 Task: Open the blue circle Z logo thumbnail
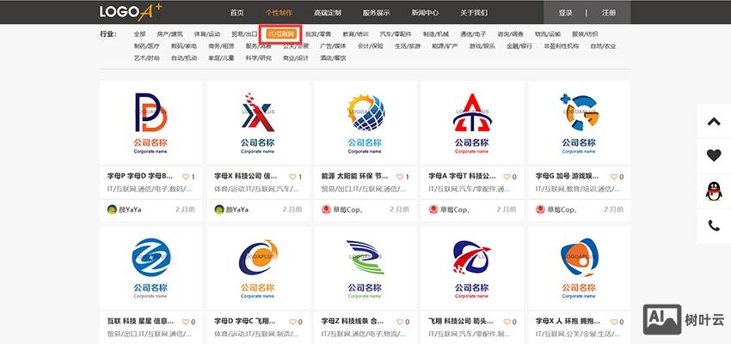[151, 269]
